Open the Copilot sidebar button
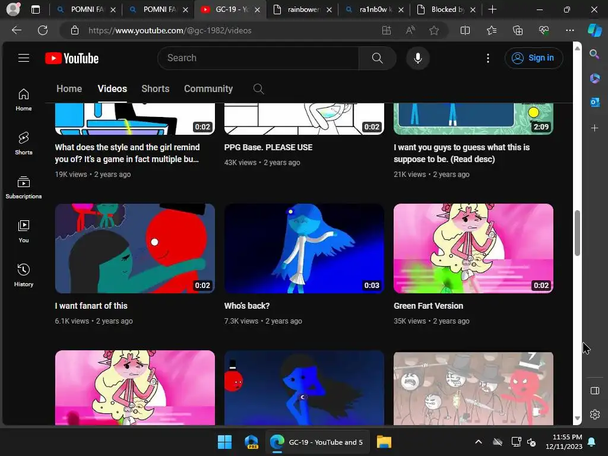 594,30
